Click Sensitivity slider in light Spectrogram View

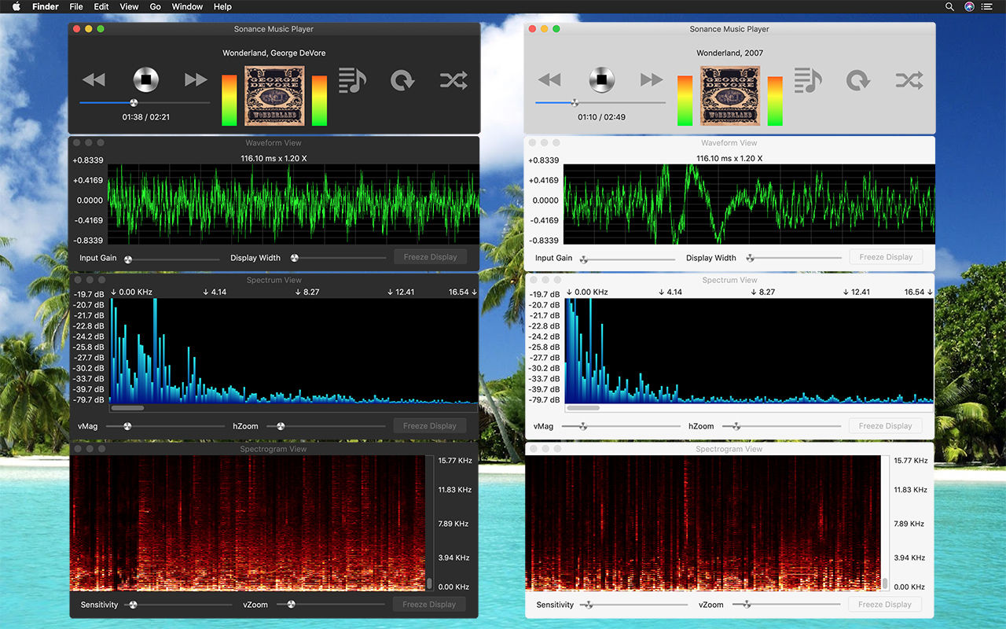point(633,605)
